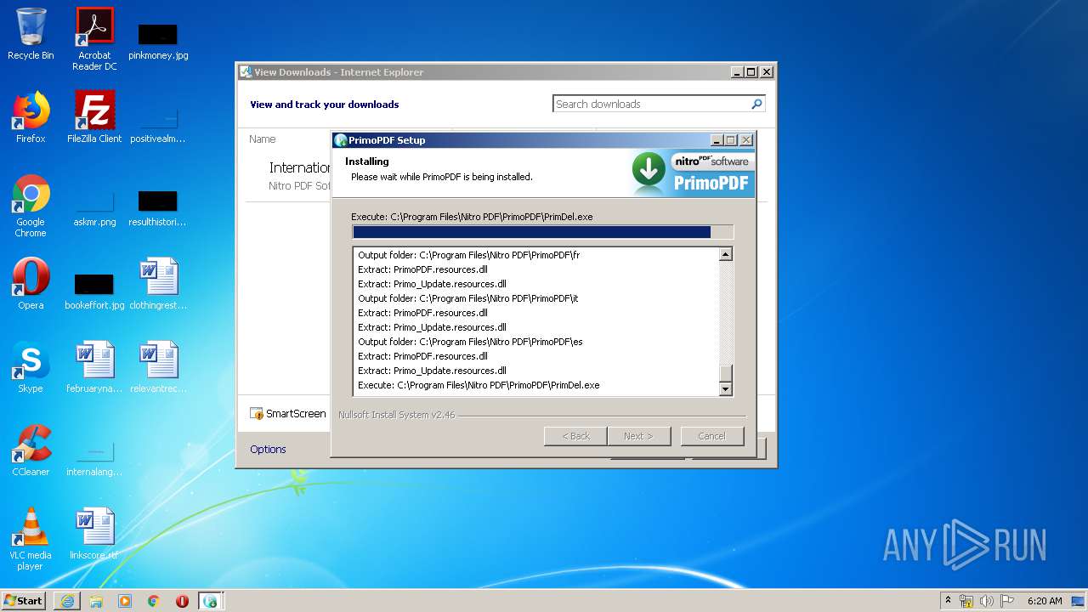Launch Skype desktop shortcut
The image size is (1088, 612).
tap(31, 367)
